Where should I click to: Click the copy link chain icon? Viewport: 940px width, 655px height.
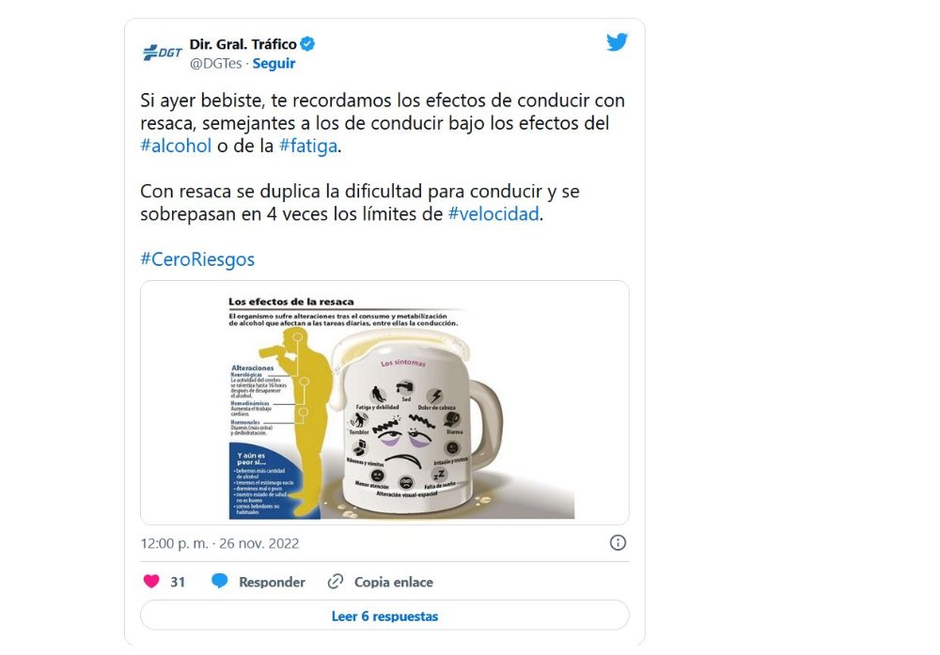[336, 582]
